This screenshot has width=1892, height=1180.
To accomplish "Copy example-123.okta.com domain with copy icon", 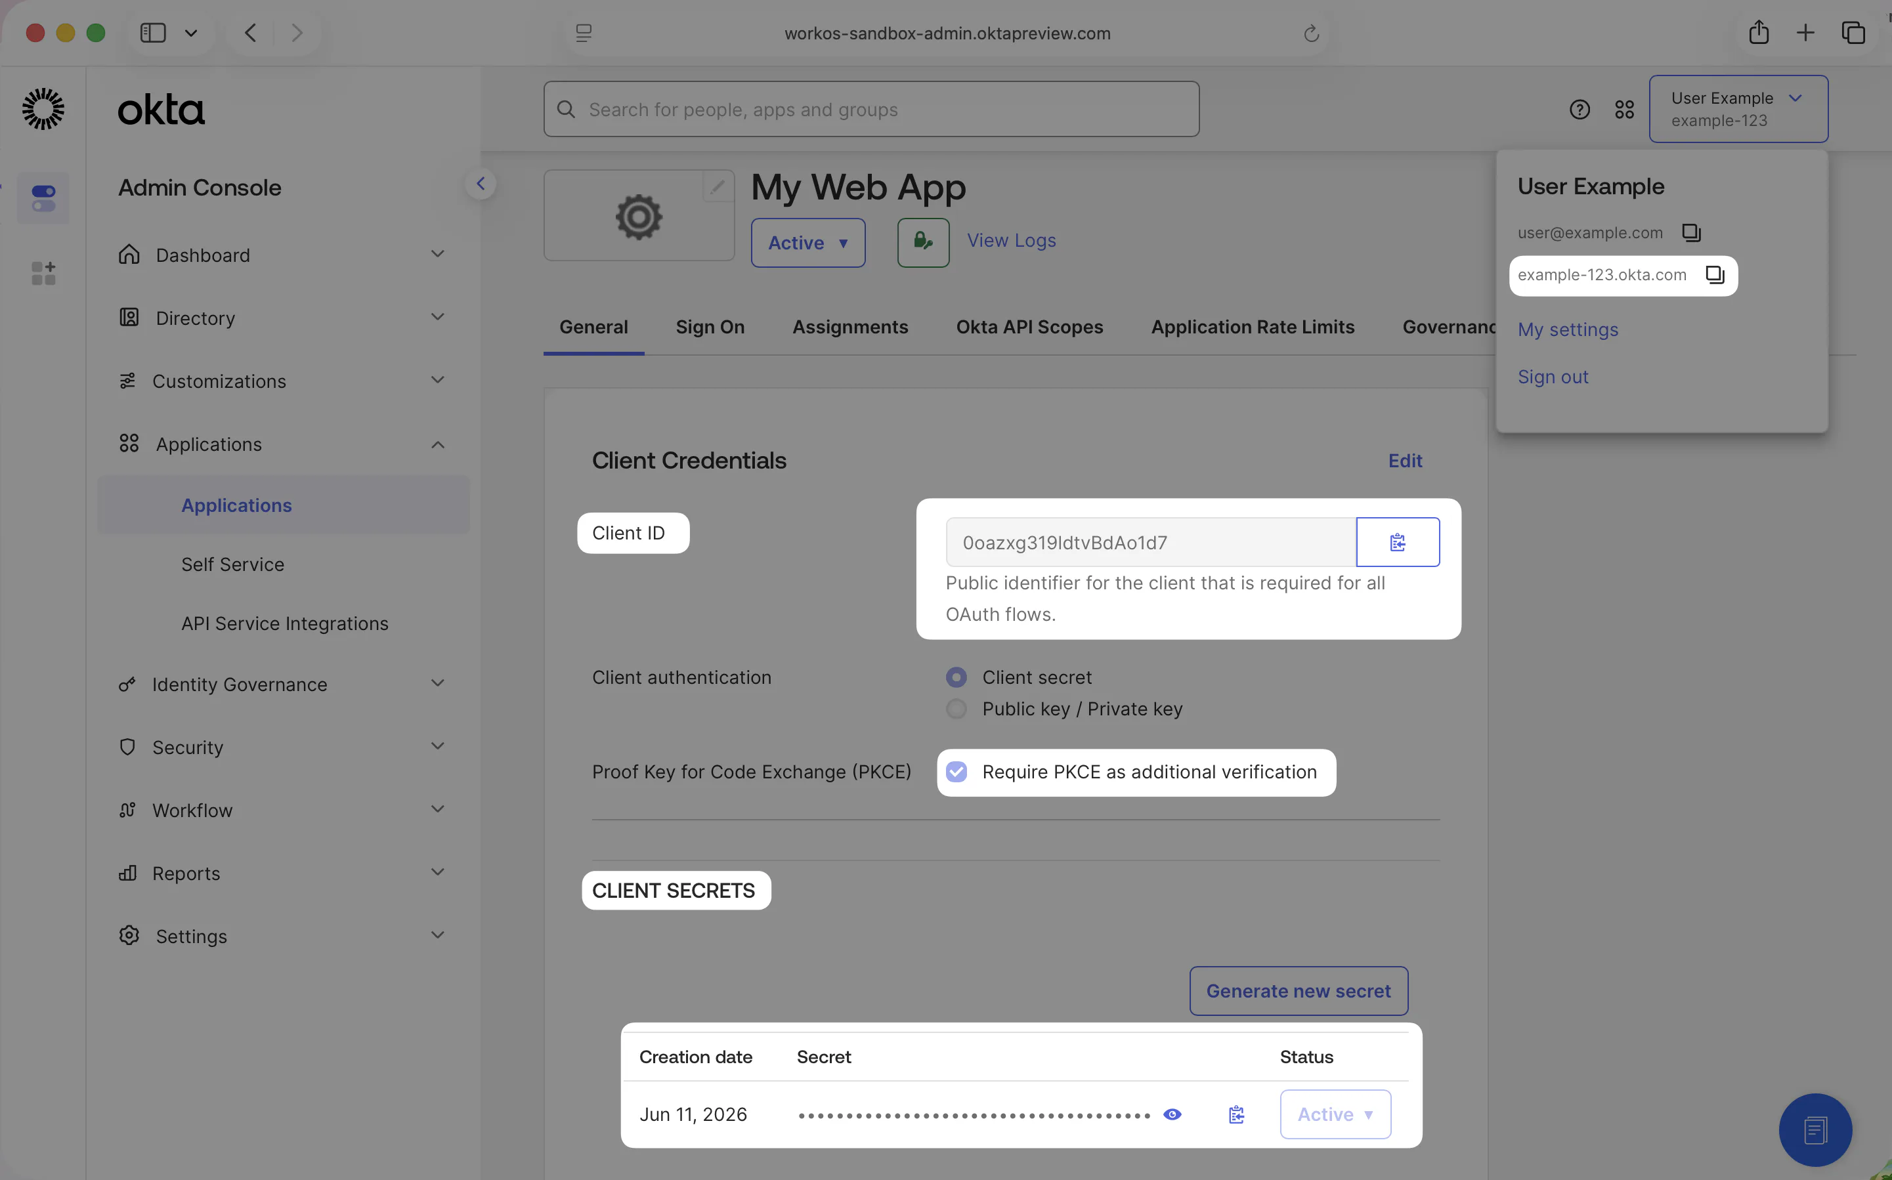I will [x=1714, y=275].
